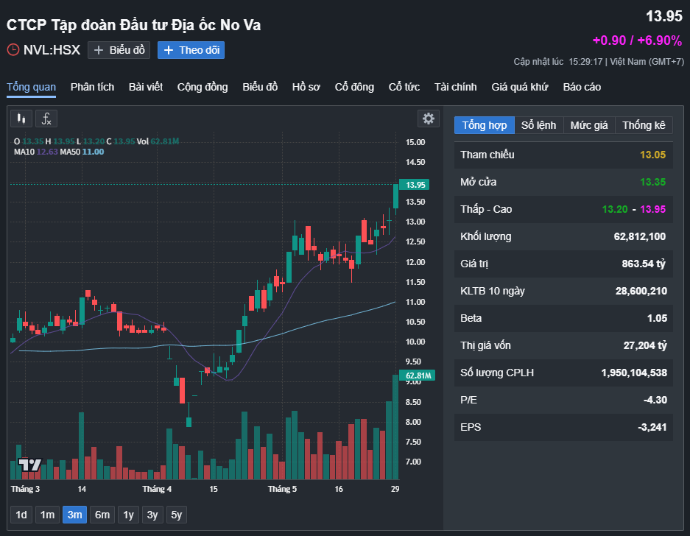
Task: Open the Phân tích tab
Action: pos(92,87)
